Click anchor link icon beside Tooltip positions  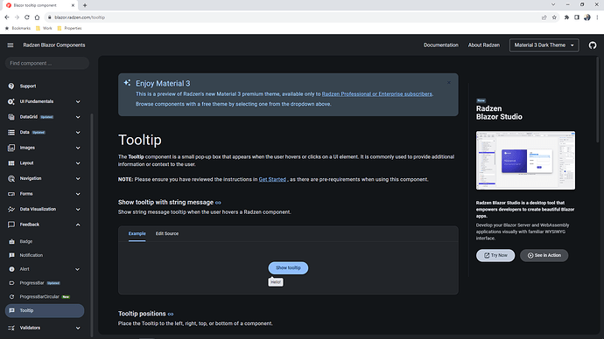171,314
